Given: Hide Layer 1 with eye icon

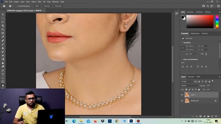Looking at the screenshot, I should pos(182,95).
